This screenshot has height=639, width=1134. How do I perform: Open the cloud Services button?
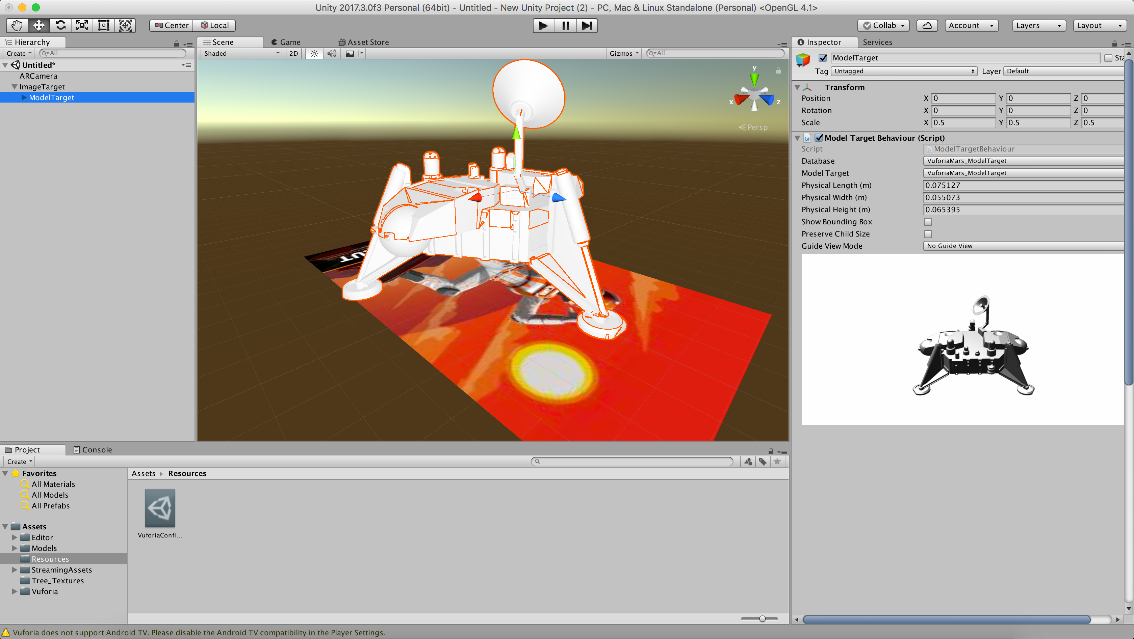(x=927, y=26)
